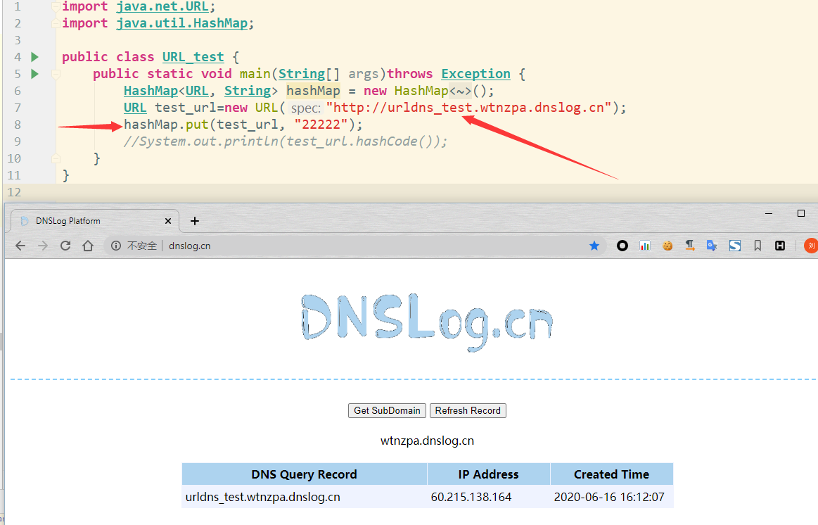
Task: Open the cookie extension icon
Action: coord(667,246)
